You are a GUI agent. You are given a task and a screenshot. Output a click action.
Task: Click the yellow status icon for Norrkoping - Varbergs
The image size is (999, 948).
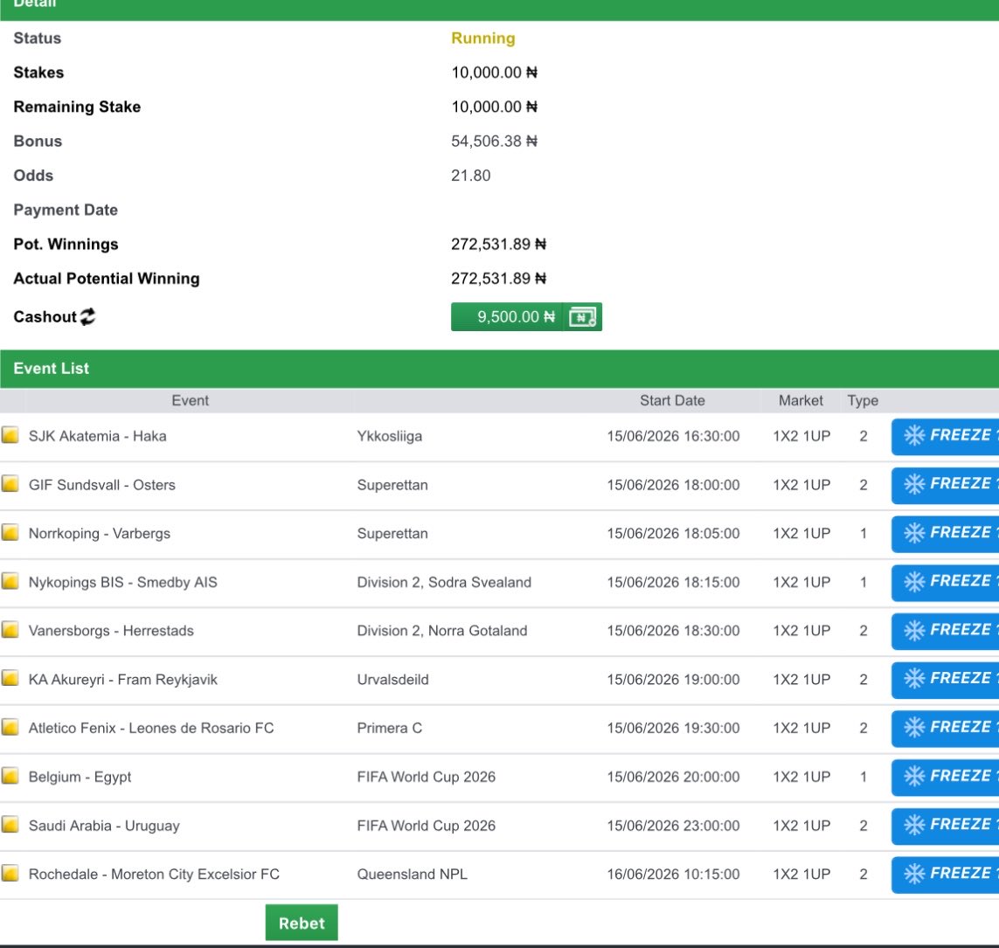click(10, 532)
